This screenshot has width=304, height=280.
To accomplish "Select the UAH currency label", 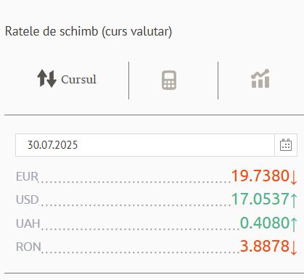I will point(28,223).
